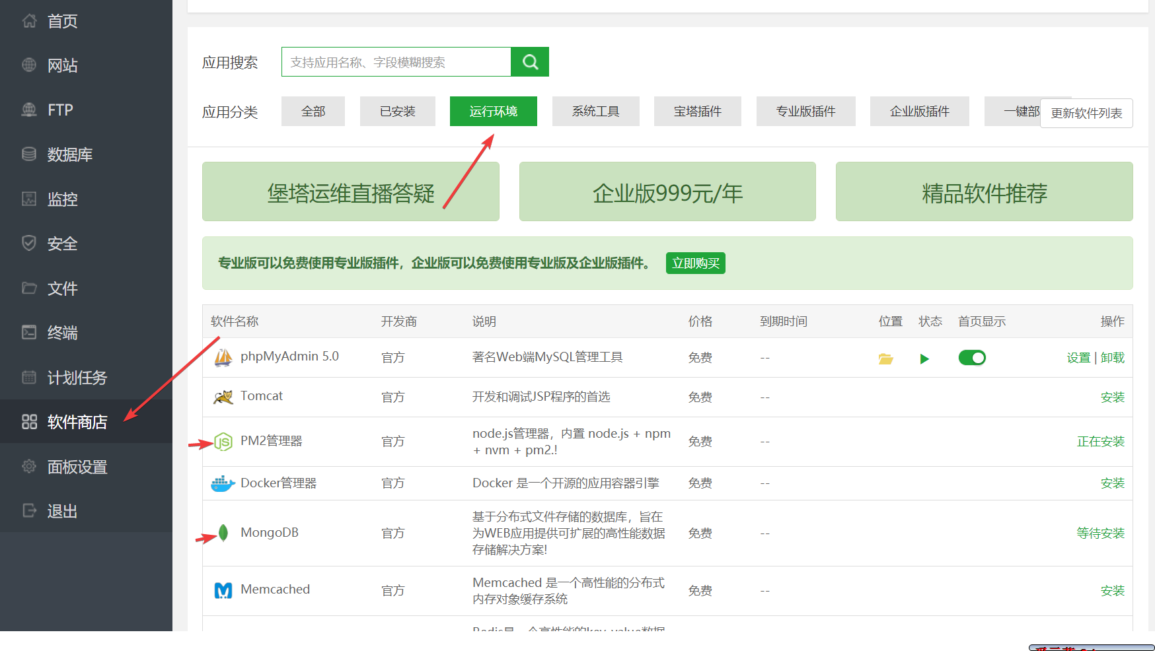
Task: Click MongoDB name text
Action: 270,533
